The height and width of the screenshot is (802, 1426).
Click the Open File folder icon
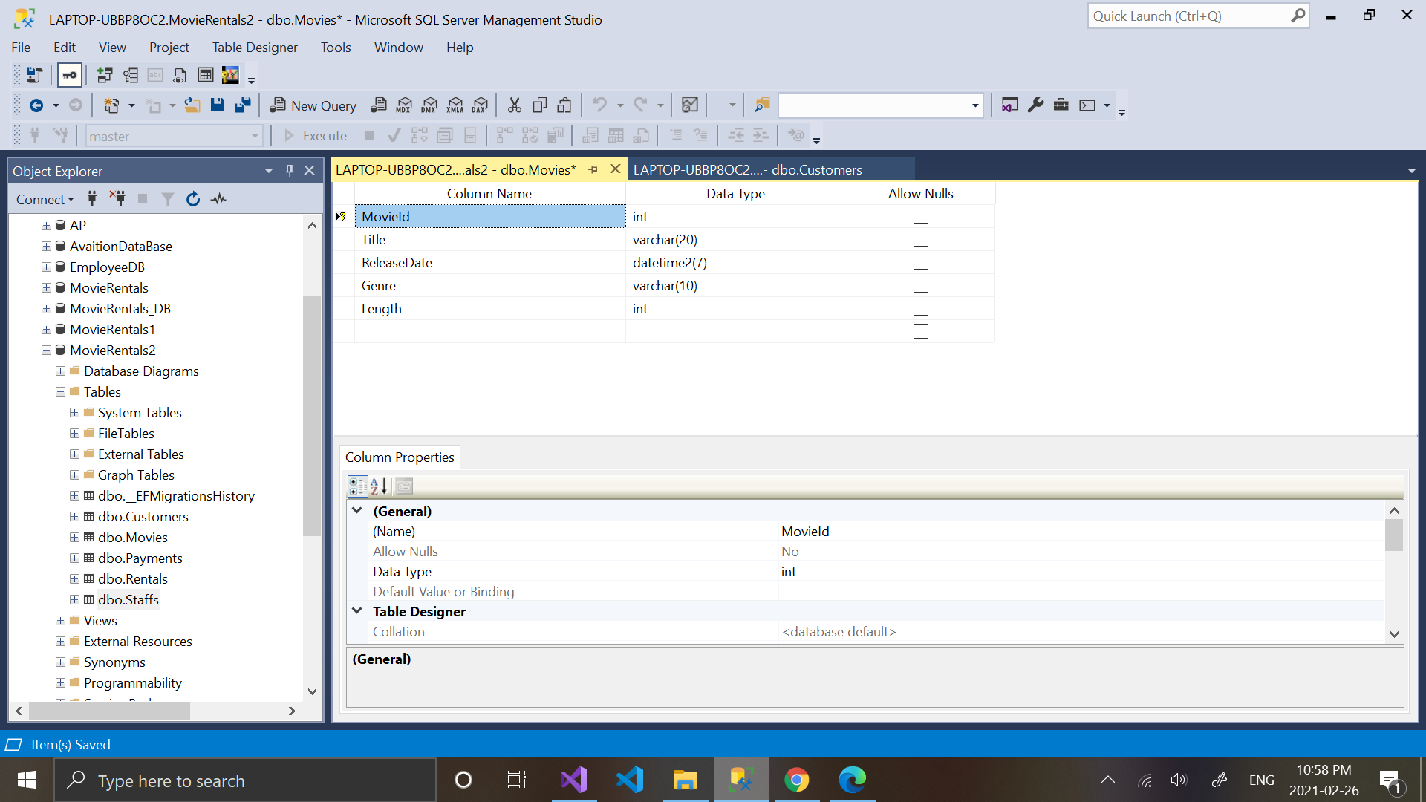(x=192, y=105)
